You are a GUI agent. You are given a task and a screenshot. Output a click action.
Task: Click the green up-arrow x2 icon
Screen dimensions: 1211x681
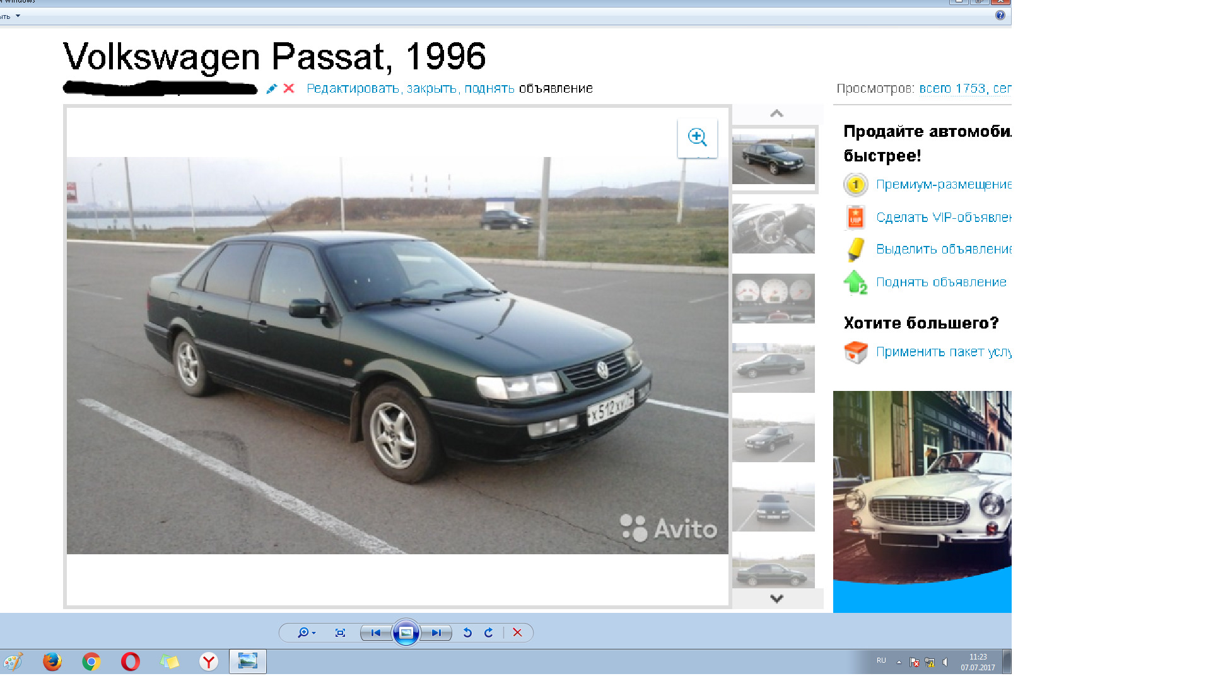pos(855,282)
